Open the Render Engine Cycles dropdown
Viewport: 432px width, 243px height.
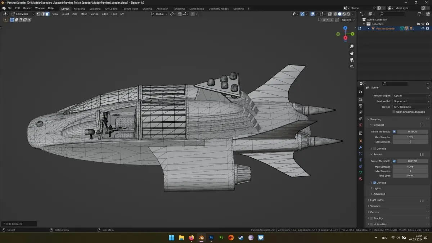(411, 96)
